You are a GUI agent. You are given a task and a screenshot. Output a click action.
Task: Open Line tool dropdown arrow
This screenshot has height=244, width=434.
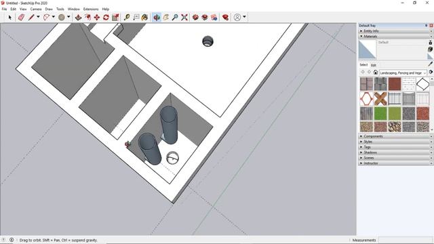click(x=38, y=17)
